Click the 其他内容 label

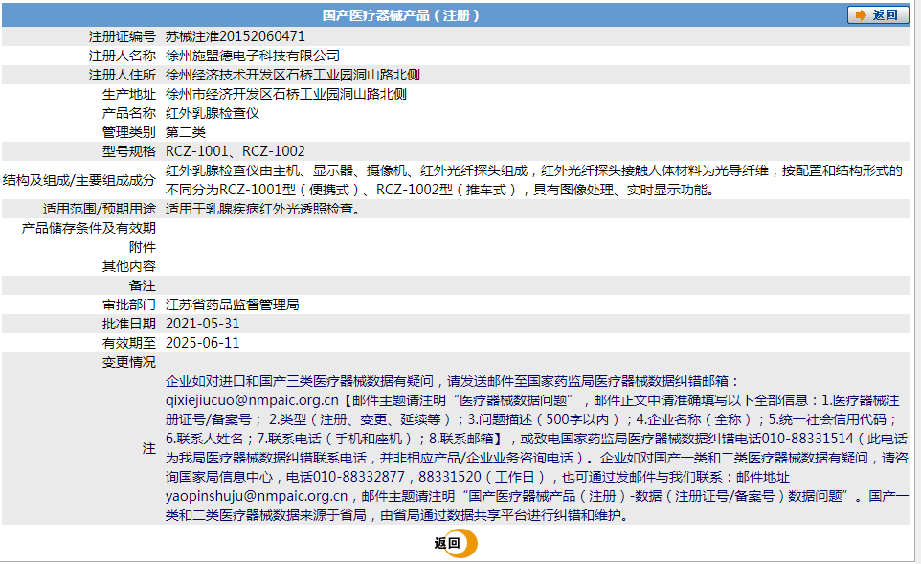pos(129,266)
